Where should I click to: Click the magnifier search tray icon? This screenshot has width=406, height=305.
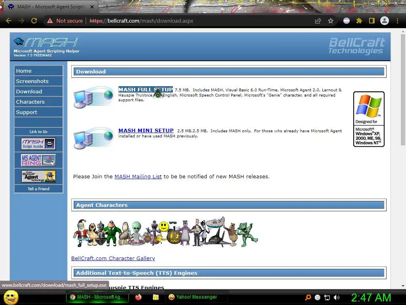308,297
